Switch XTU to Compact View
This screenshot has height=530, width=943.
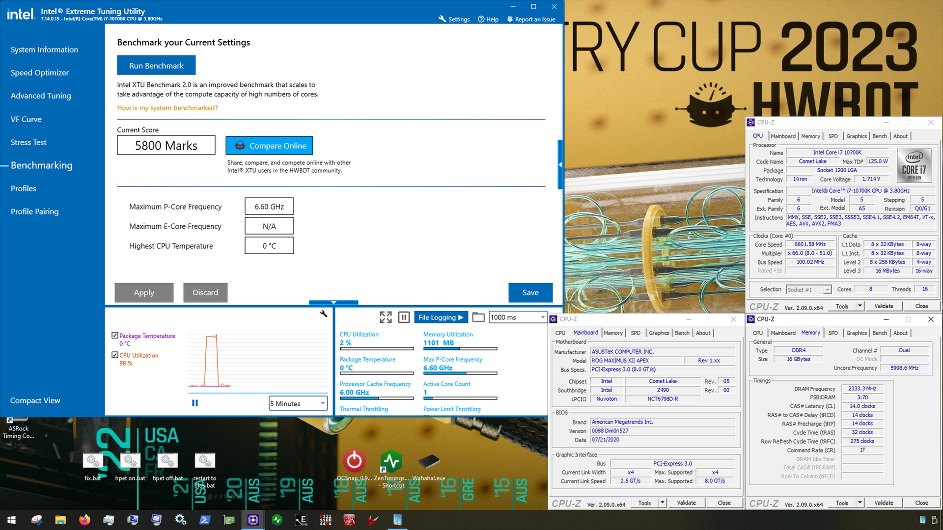35,400
